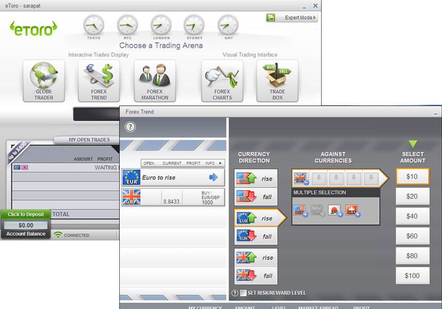Screen dimensions: 442x309
Task: Choose the $60 trade amount
Action: coord(413,236)
